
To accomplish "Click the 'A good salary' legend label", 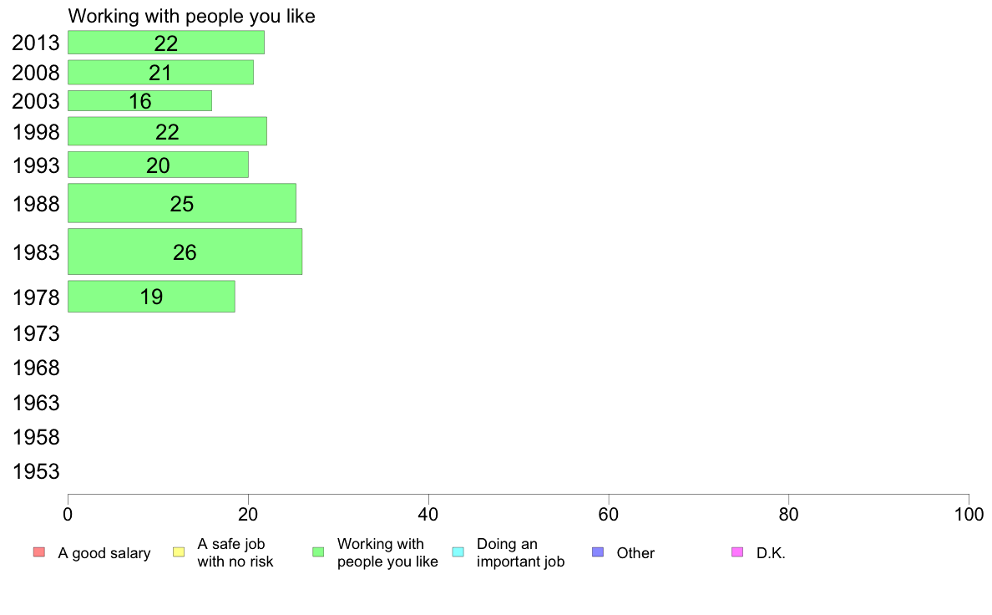I will 104,553.
